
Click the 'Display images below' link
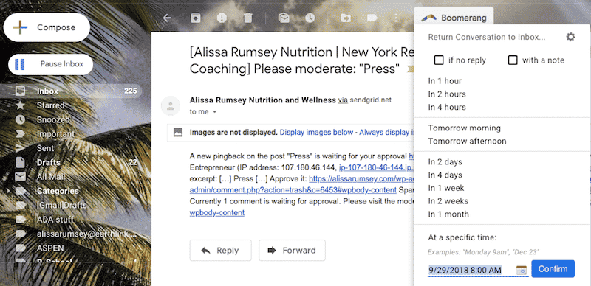[317, 133]
